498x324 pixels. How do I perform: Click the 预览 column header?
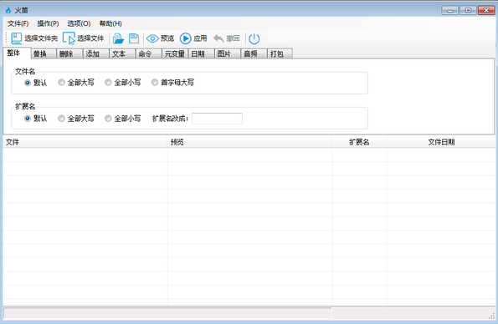[250, 142]
